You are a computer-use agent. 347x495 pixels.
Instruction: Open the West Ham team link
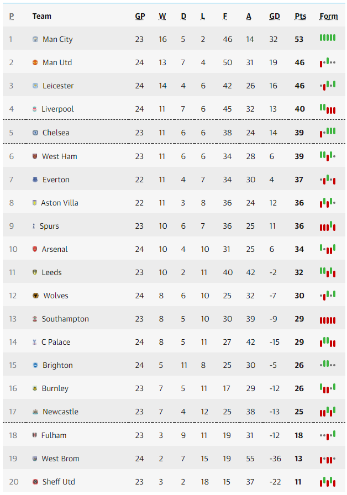pos(59,156)
